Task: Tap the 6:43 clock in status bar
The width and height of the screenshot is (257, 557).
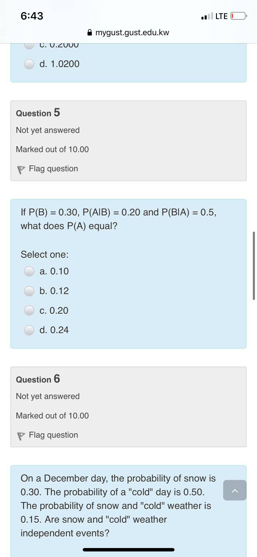Action: pyautogui.click(x=32, y=16)
